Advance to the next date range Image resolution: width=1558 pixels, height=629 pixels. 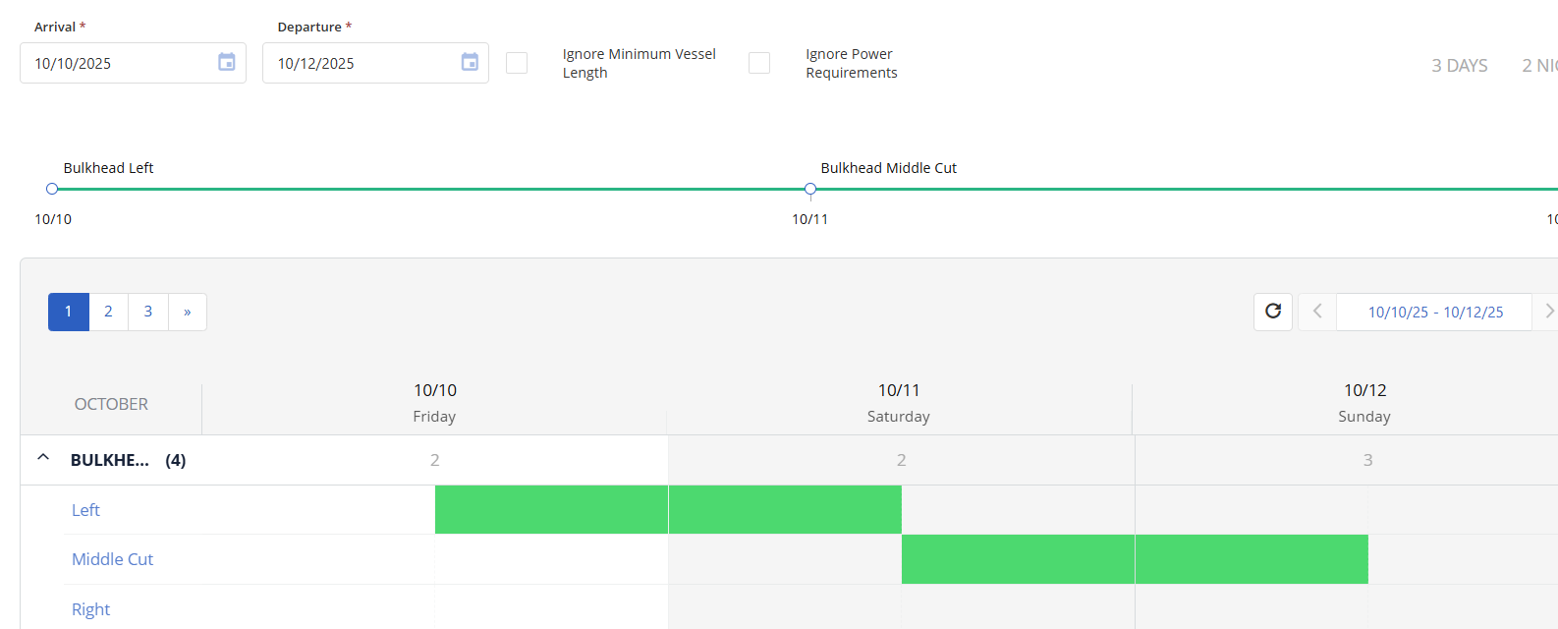pos(1548,312)
